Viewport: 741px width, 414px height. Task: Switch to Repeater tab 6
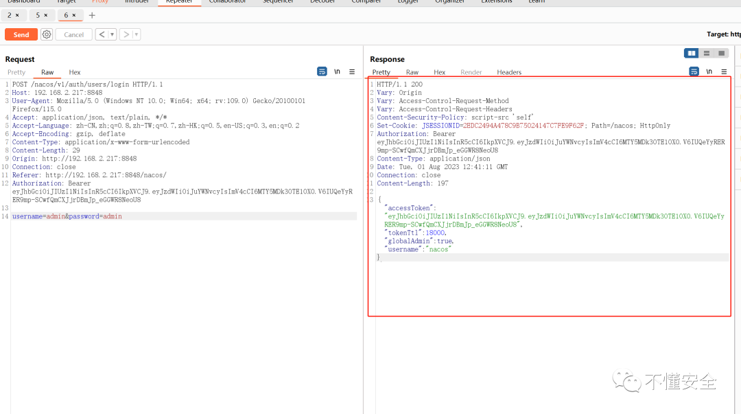[x=66, y=15]
